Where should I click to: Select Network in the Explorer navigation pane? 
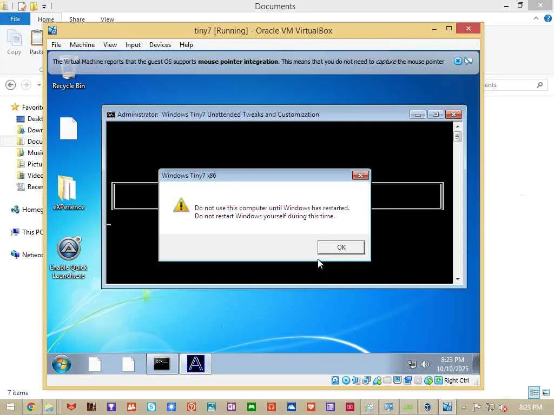(x=27, y=255)
